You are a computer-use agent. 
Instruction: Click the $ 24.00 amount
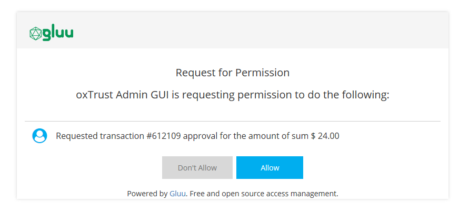tap(325, 136)
